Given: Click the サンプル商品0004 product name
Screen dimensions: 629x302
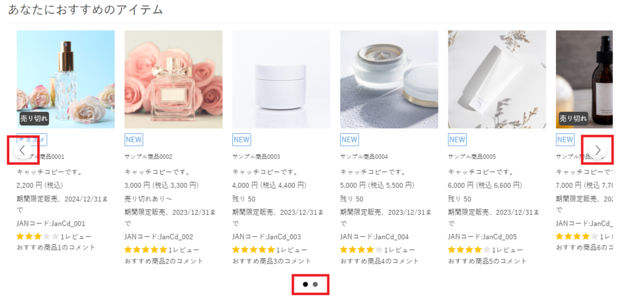Looking at the screenshot, I should [364, 157].
